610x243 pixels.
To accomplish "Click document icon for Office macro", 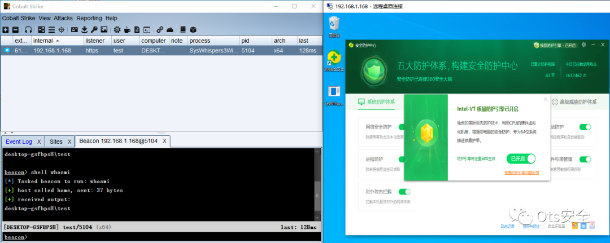I will 137,29.
